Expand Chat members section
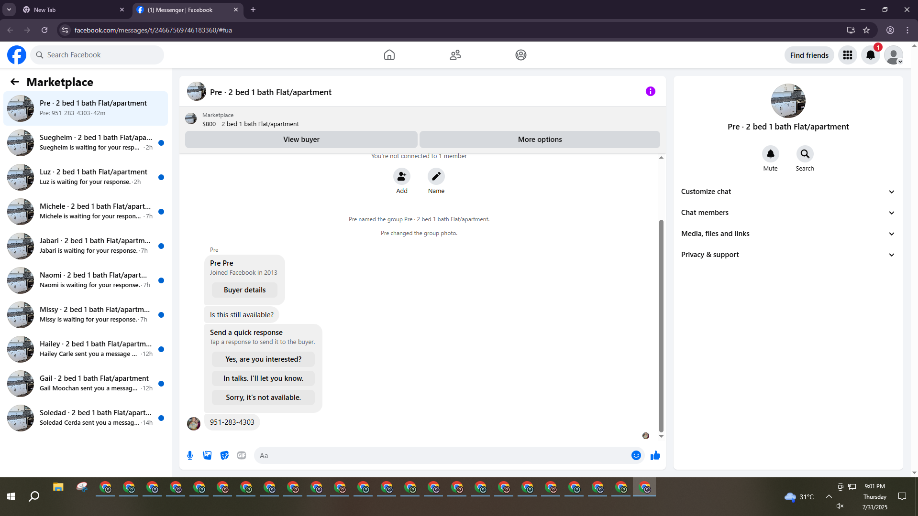Viewport: 918px width, 516px height. coord(788,213)
